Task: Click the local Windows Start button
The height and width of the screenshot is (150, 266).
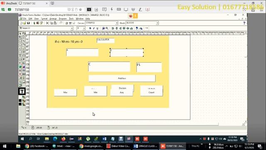Action: point(5,146)
